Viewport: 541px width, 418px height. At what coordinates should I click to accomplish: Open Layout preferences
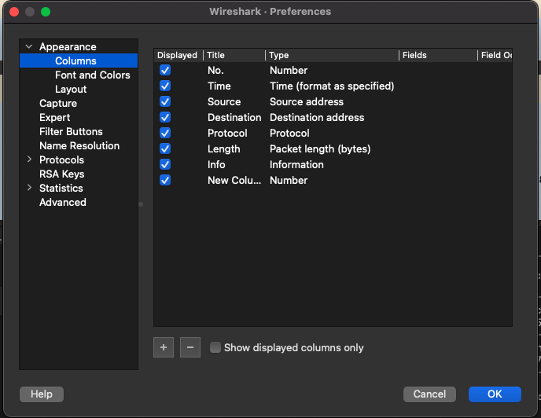point(71,89)
